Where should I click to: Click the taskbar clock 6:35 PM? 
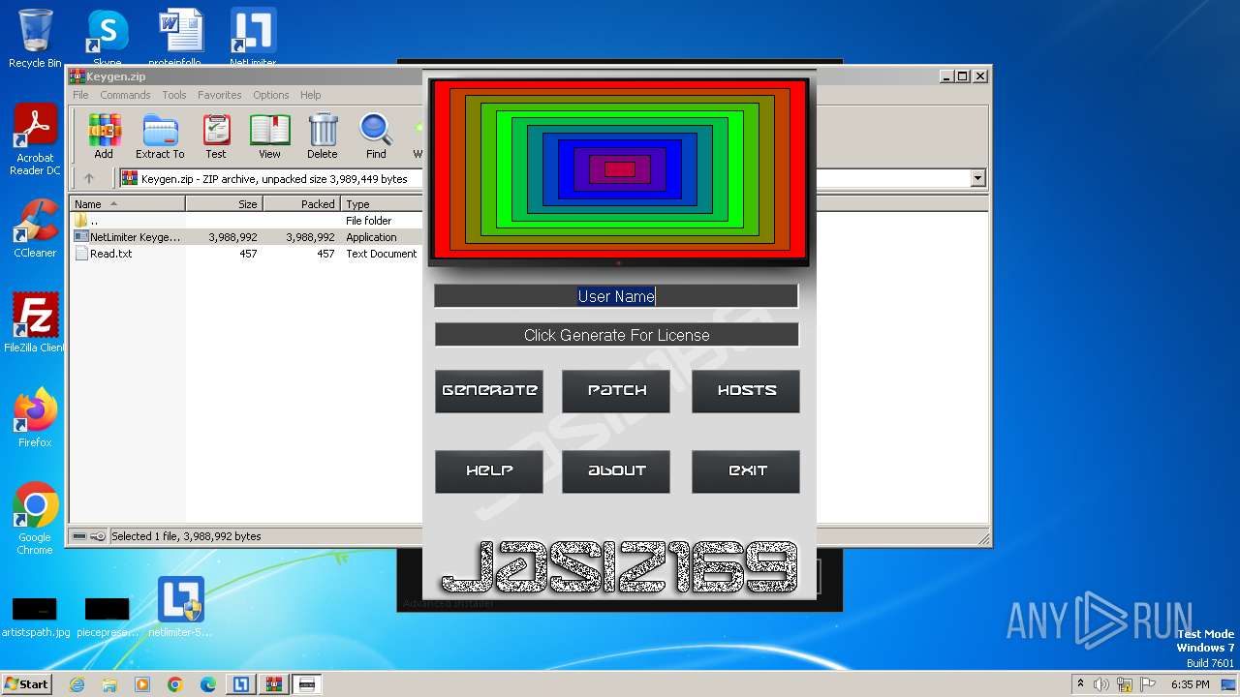(1190, 684)
